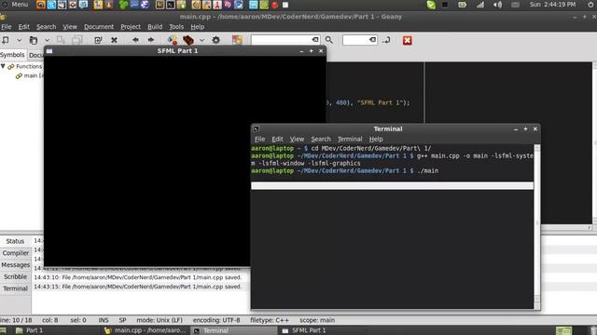597x335 pixels.
Task: Select main under Functions in symbol tree
Action: [x=31, y=75]
